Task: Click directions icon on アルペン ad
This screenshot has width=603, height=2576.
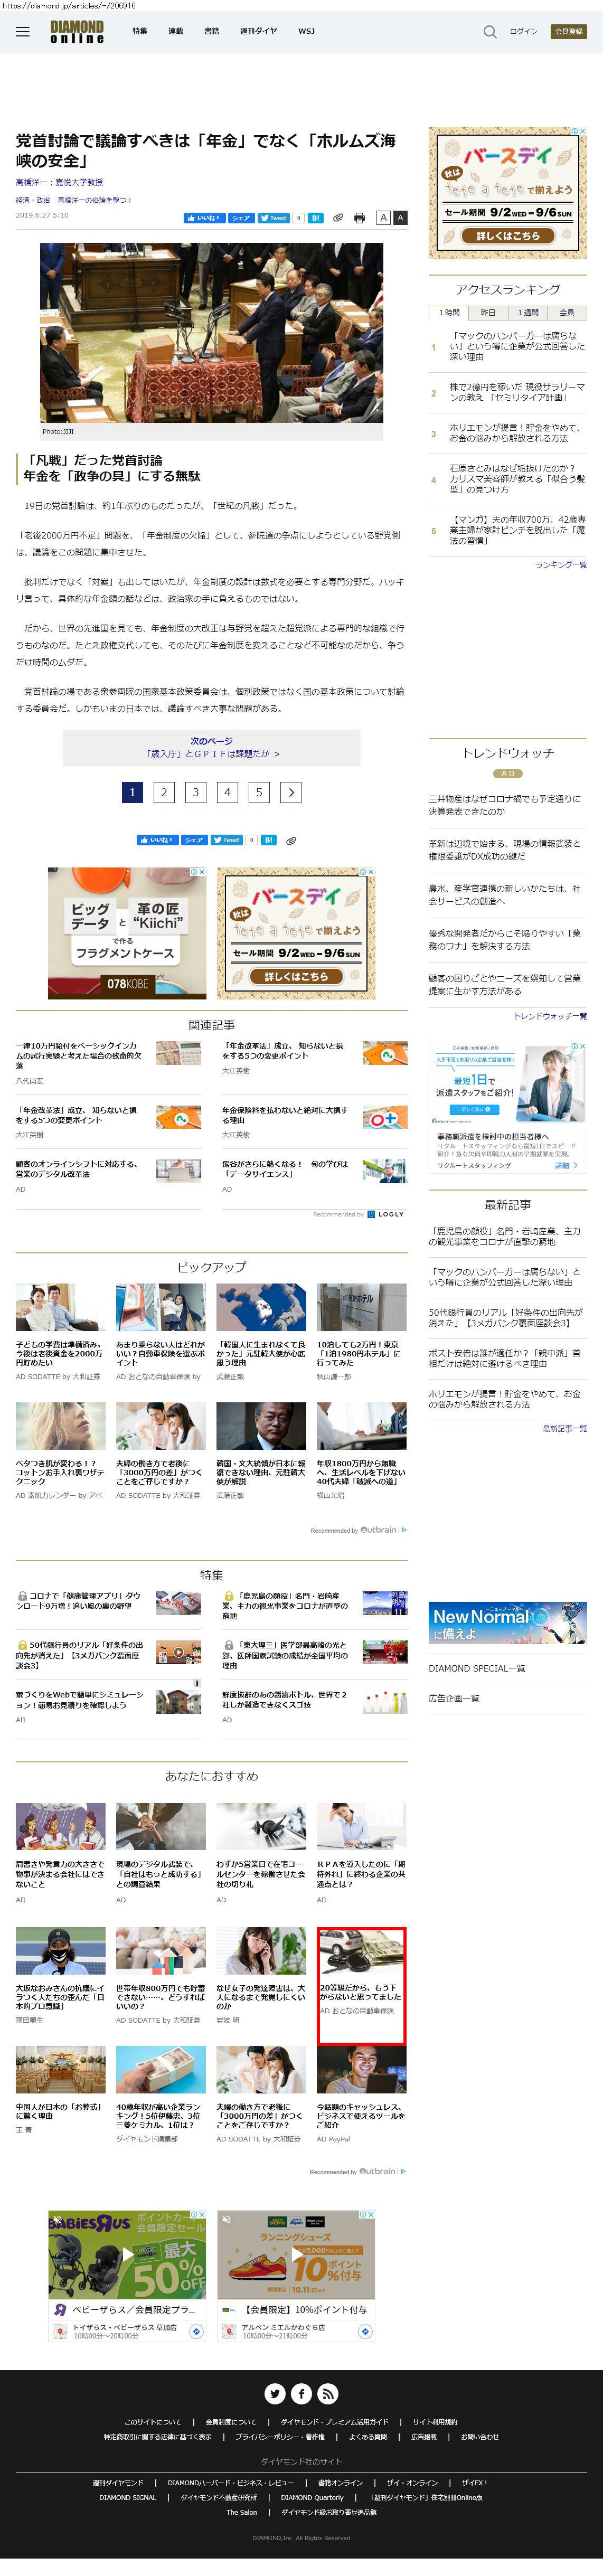Action: (366, 2331)
